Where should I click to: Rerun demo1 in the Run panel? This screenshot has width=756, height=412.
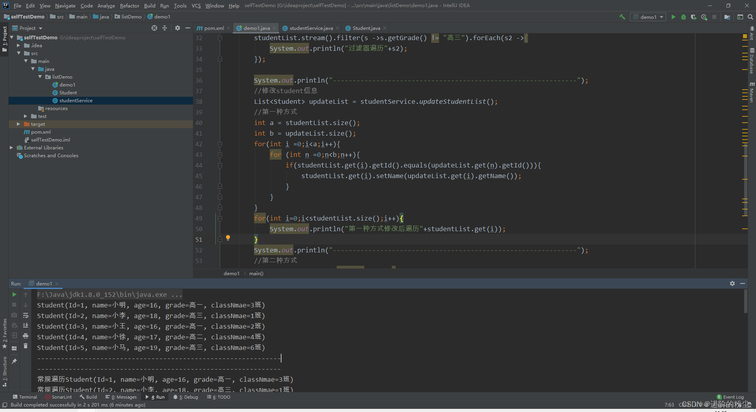(14, 294)
